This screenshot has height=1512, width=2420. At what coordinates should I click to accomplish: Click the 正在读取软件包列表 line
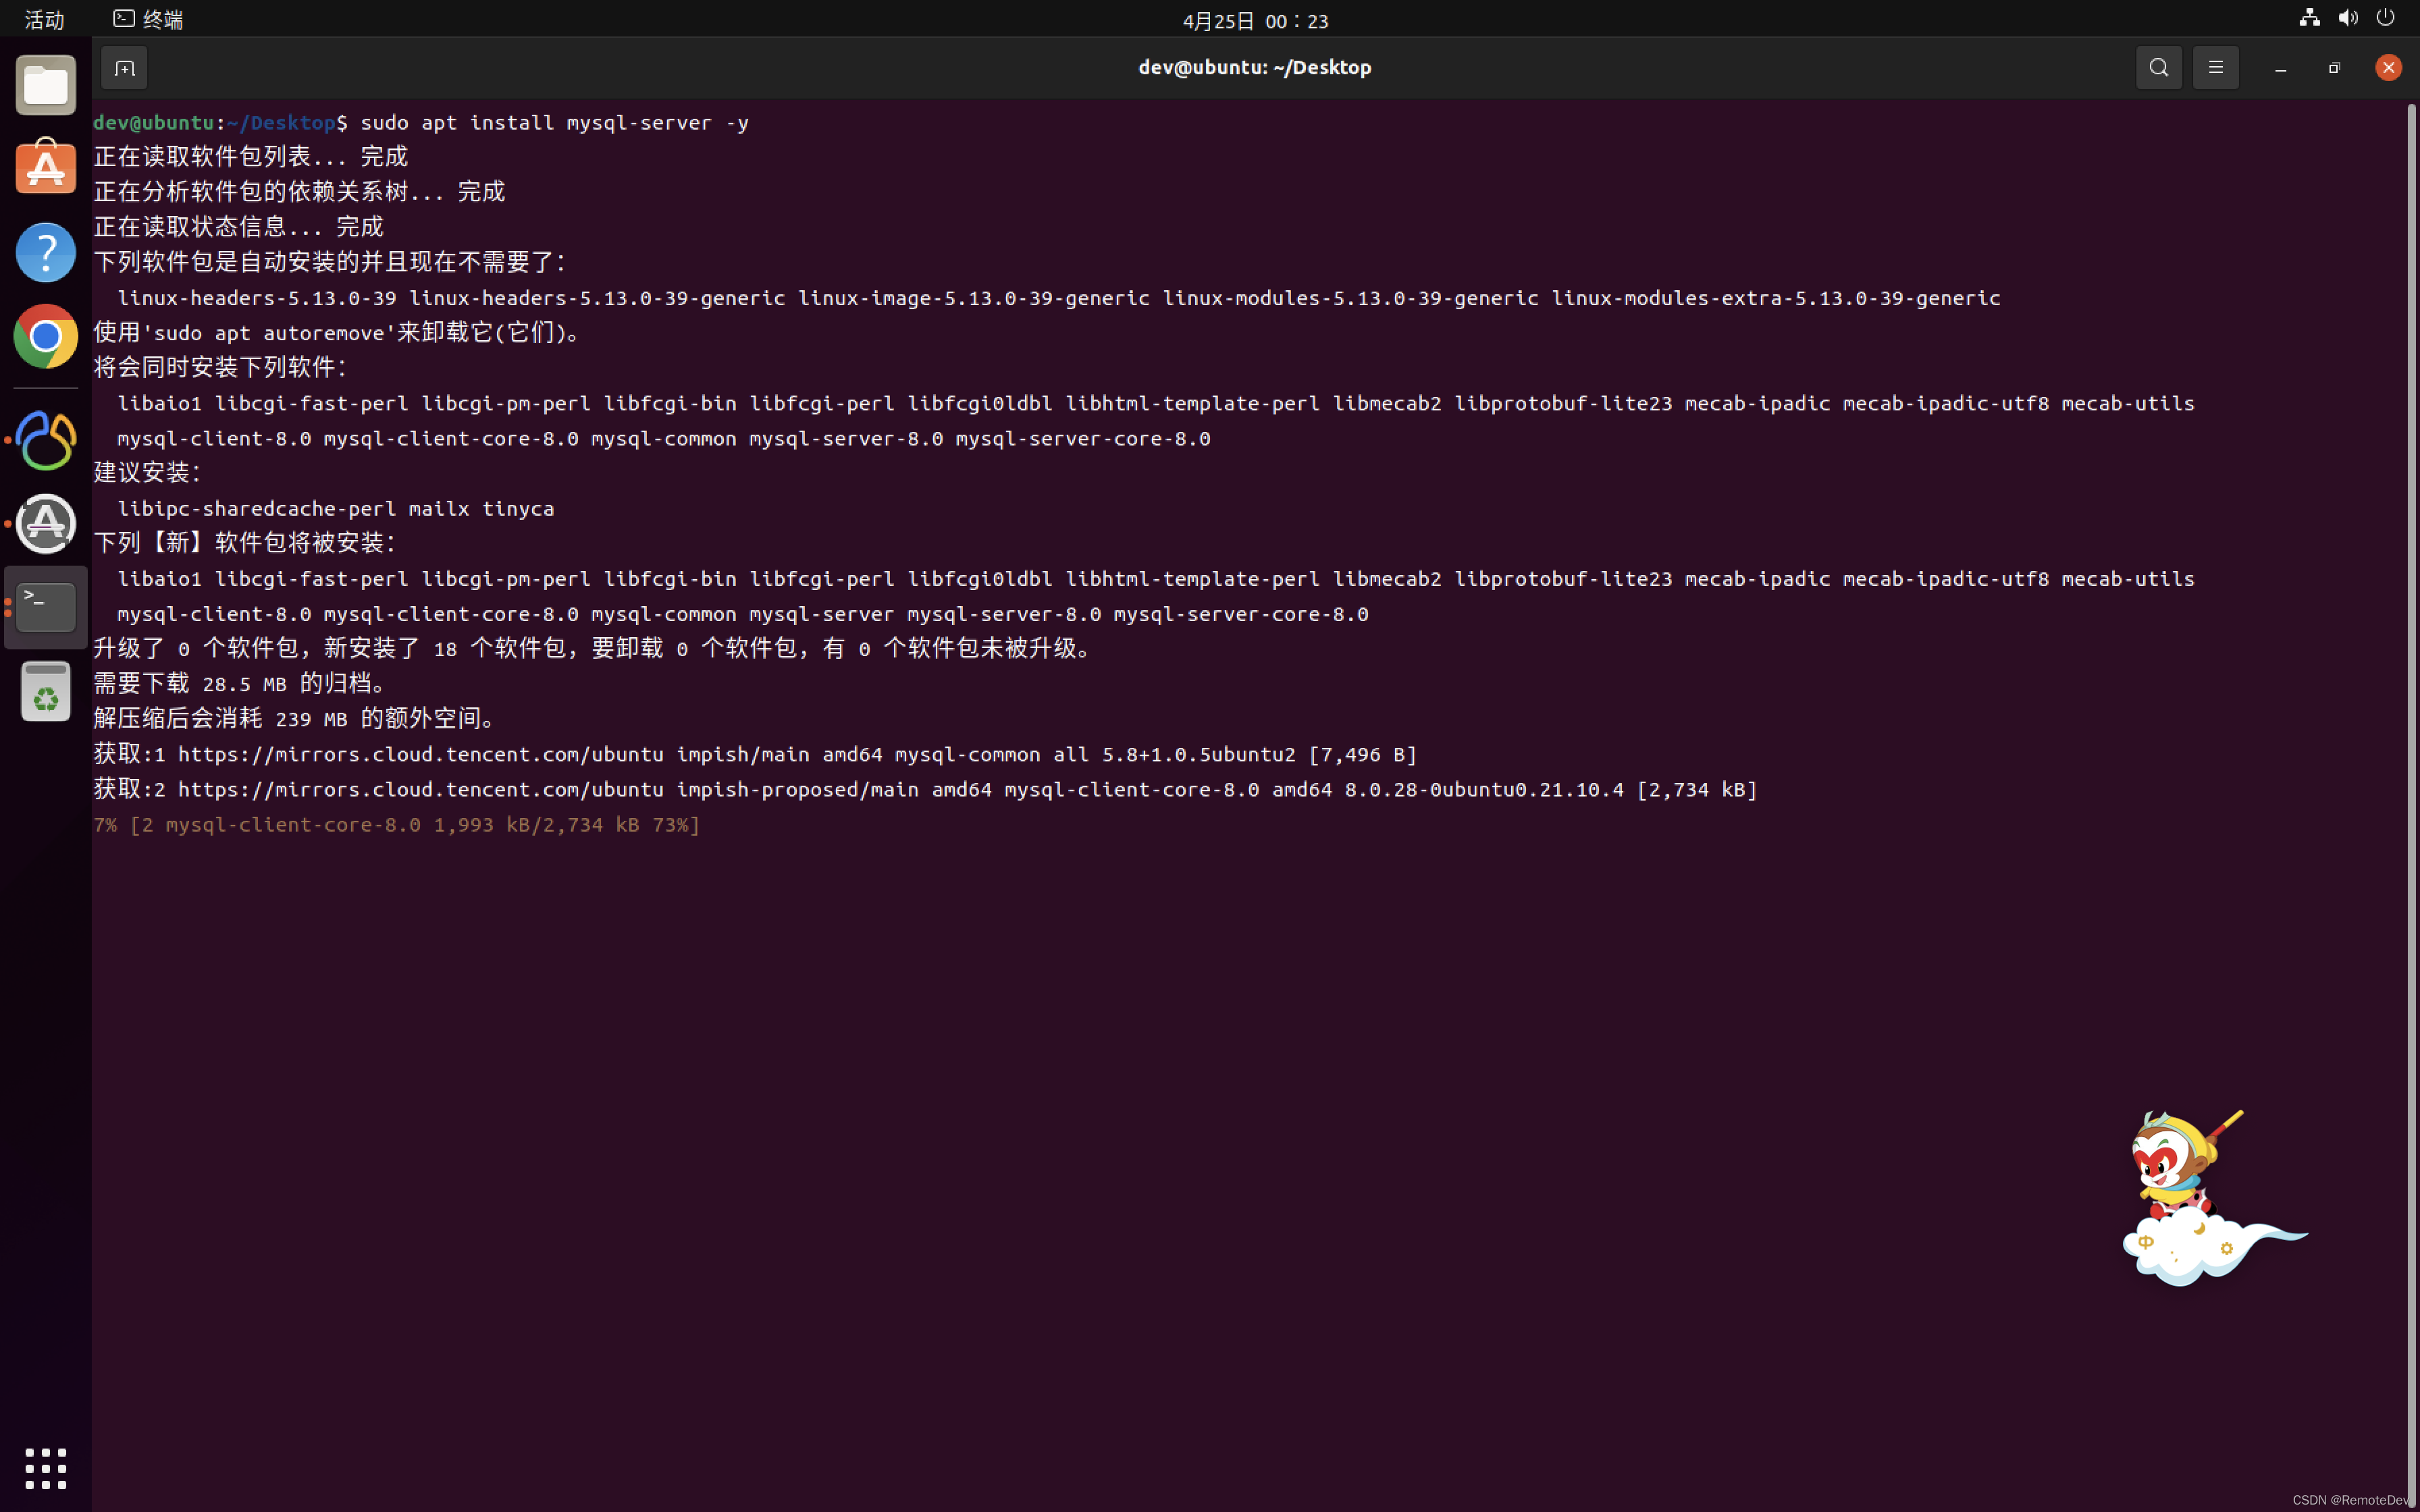(x=251, y=157)
